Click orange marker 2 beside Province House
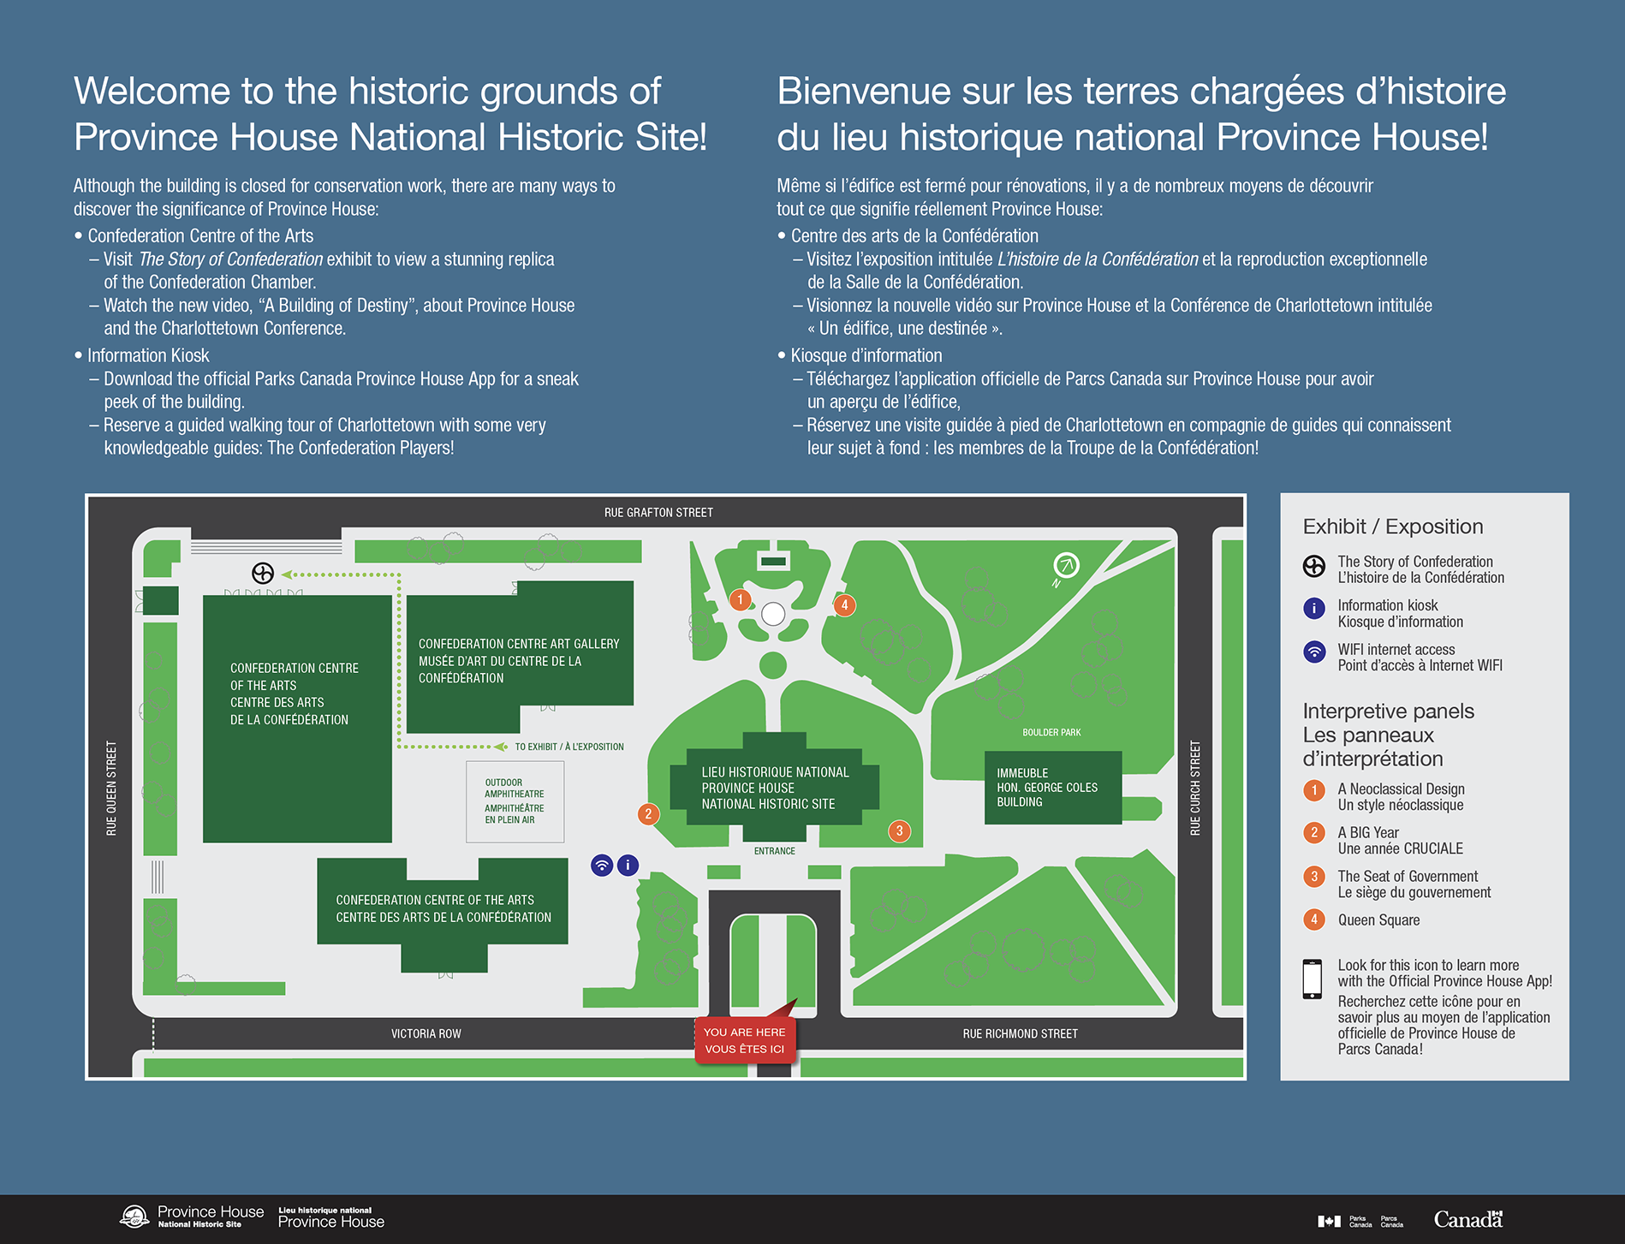Screen dimensions: 1625x1244 pos(648,814)
